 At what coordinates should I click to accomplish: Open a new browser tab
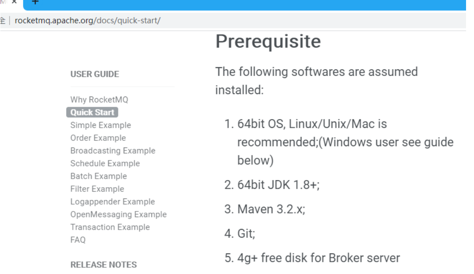tap(35, 2)
